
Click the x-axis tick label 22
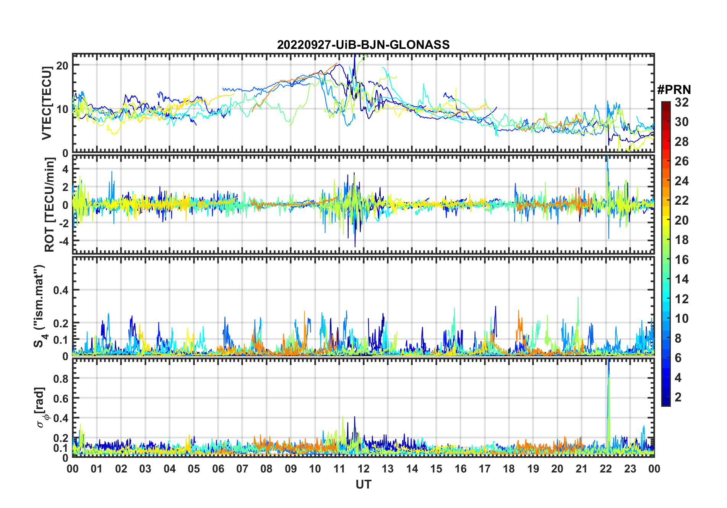tap(606, 469)
